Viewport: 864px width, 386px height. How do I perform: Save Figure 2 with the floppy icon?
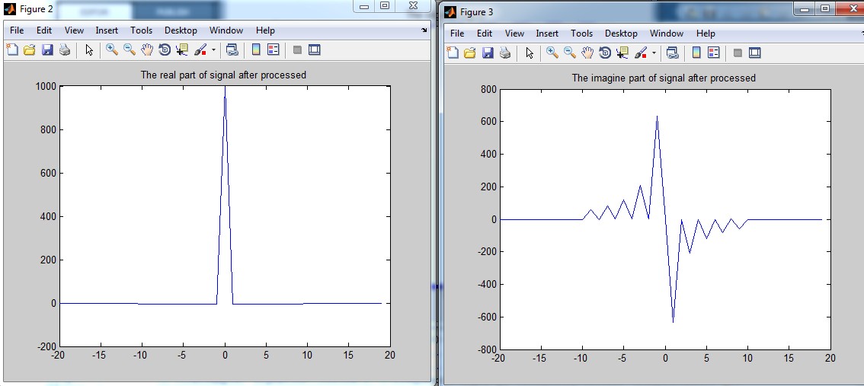click(46, 50)
